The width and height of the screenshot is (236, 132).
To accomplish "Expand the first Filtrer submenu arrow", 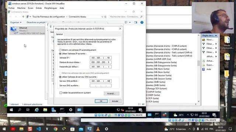I will pos(216,44).
